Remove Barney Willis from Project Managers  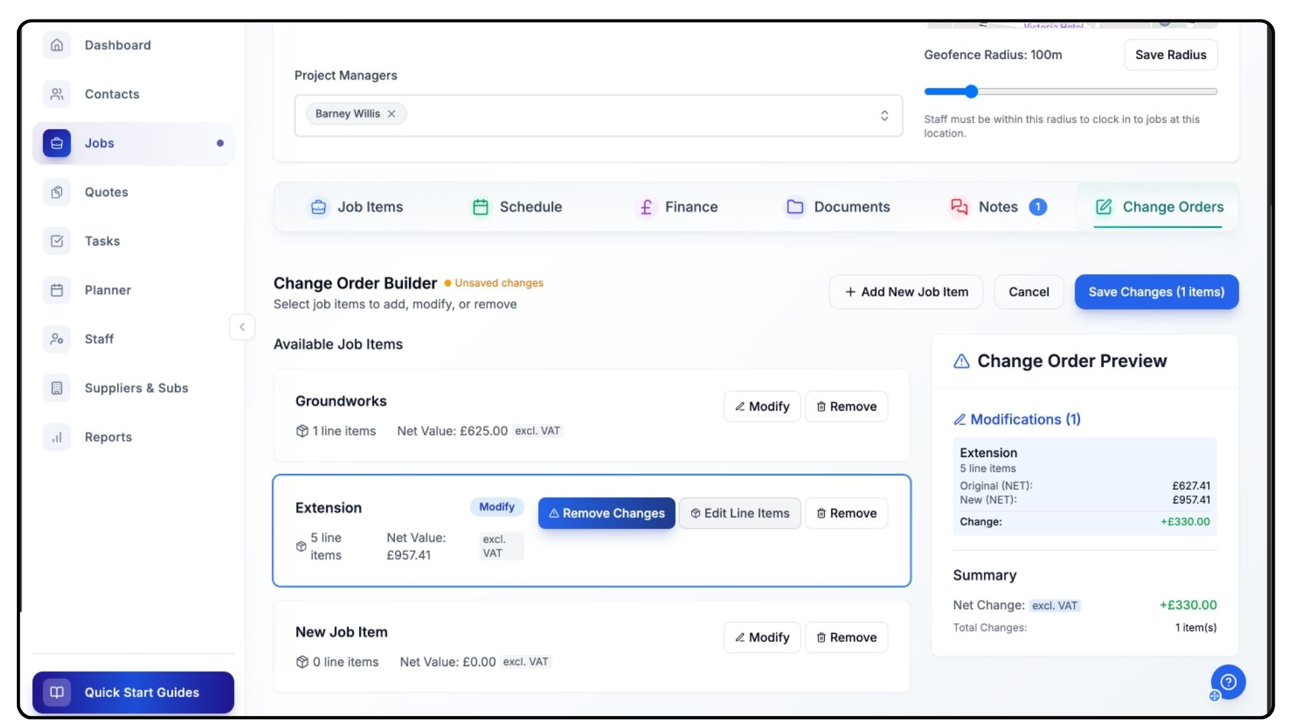(392, 114)
